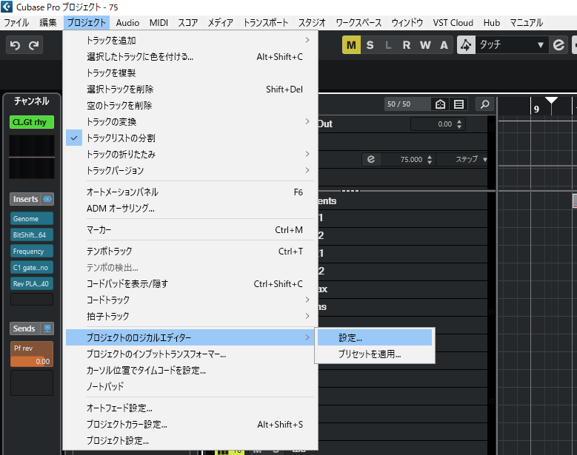This screenshot has height=455, width=577.
Task: Click the Pf rev send level slider
Action: coord(32,362)
